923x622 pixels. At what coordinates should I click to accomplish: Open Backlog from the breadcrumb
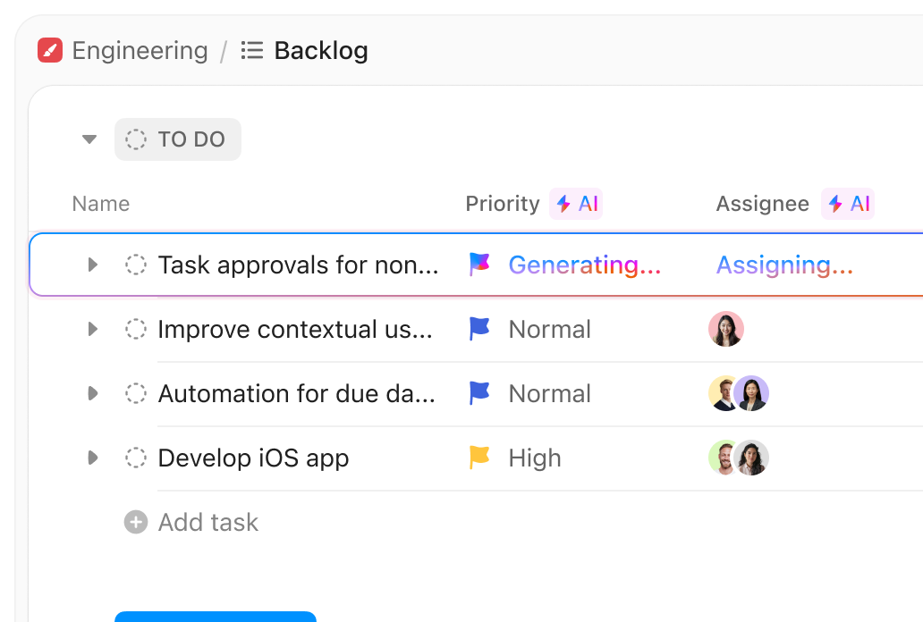click(x=320, y=51)
